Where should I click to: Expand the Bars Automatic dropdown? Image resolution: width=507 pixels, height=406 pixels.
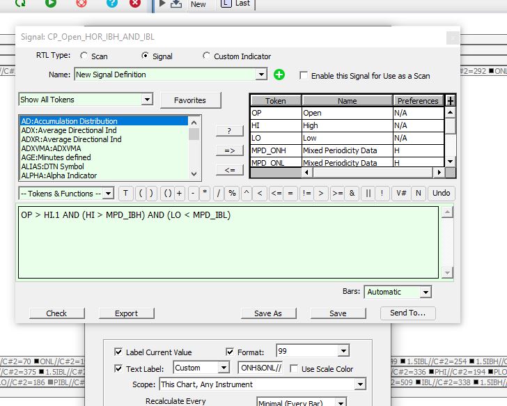[x=425, y=292]
